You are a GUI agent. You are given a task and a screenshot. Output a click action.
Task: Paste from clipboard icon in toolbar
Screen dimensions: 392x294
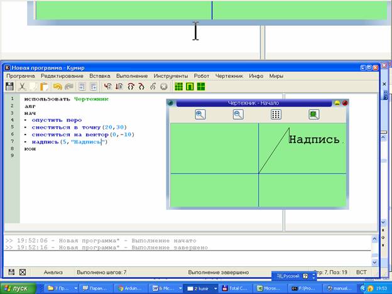click(44, 87)
